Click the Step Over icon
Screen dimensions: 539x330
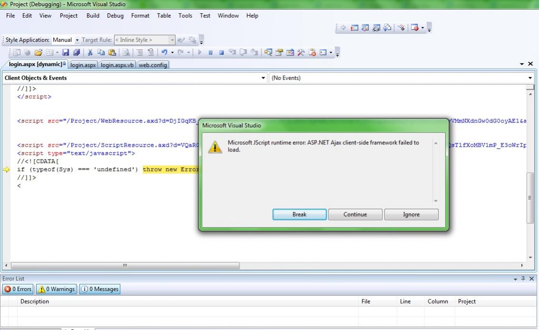click(243, 53)
